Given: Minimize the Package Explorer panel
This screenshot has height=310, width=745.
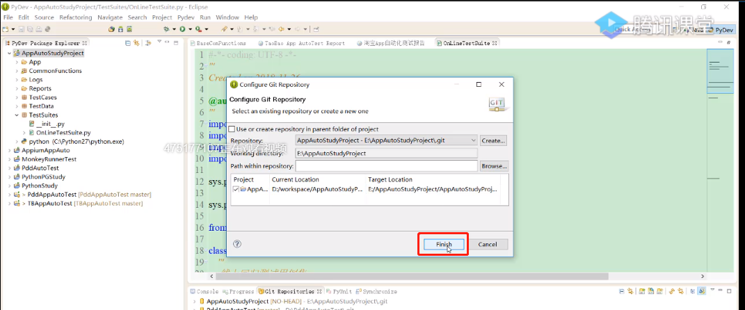Looking at the screenshot, I should 167,42.
